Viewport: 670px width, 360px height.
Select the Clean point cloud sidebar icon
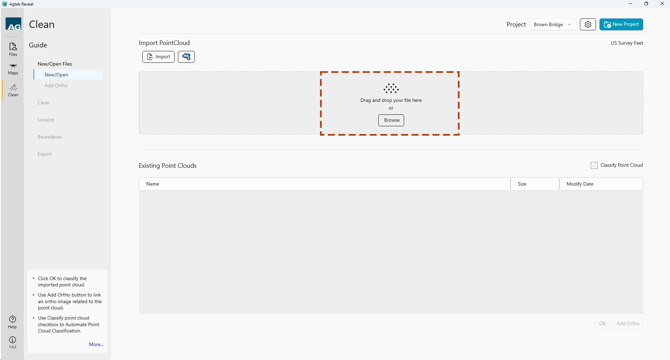click(x=13, y=90)
